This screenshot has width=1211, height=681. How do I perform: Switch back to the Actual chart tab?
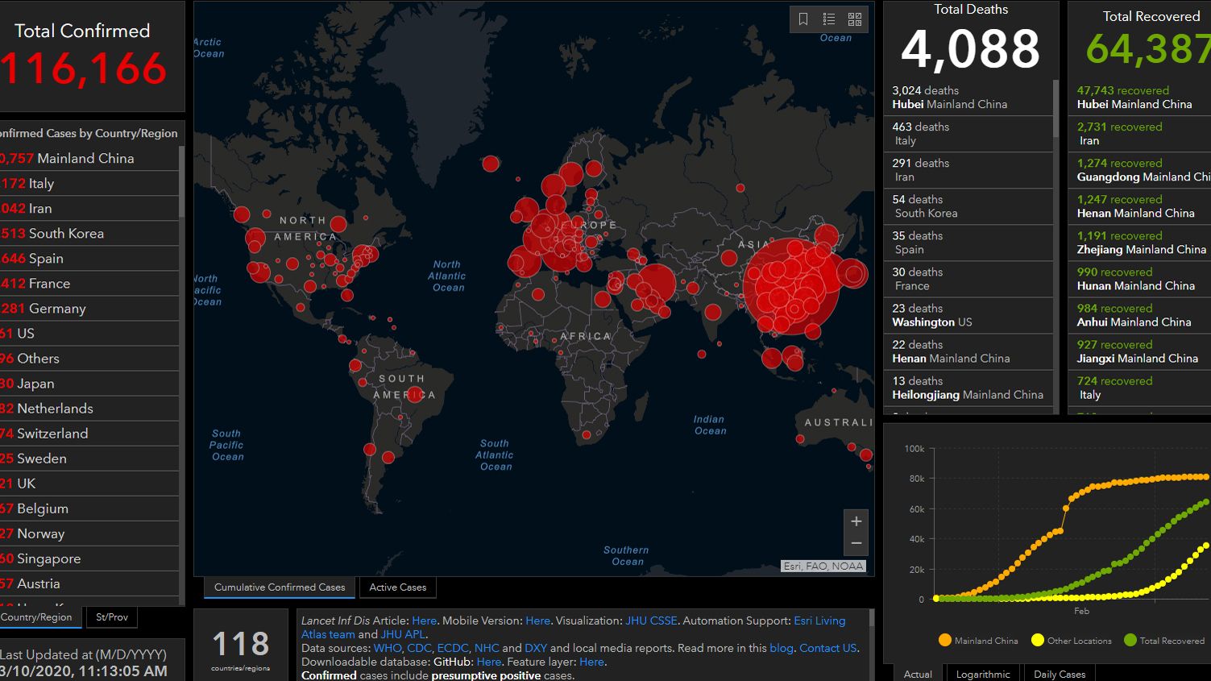[918, 674]
